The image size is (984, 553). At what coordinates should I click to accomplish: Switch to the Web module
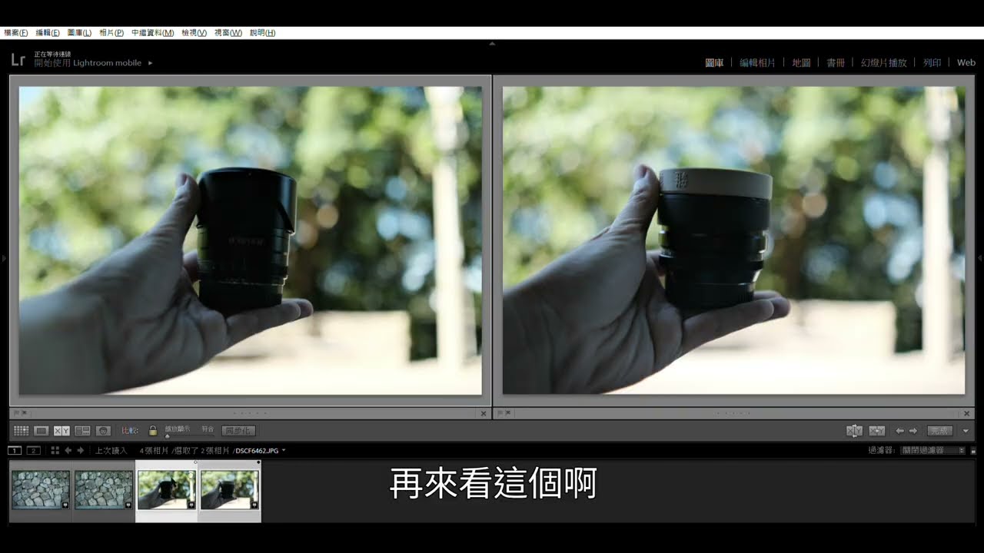[x=966, y=63]
